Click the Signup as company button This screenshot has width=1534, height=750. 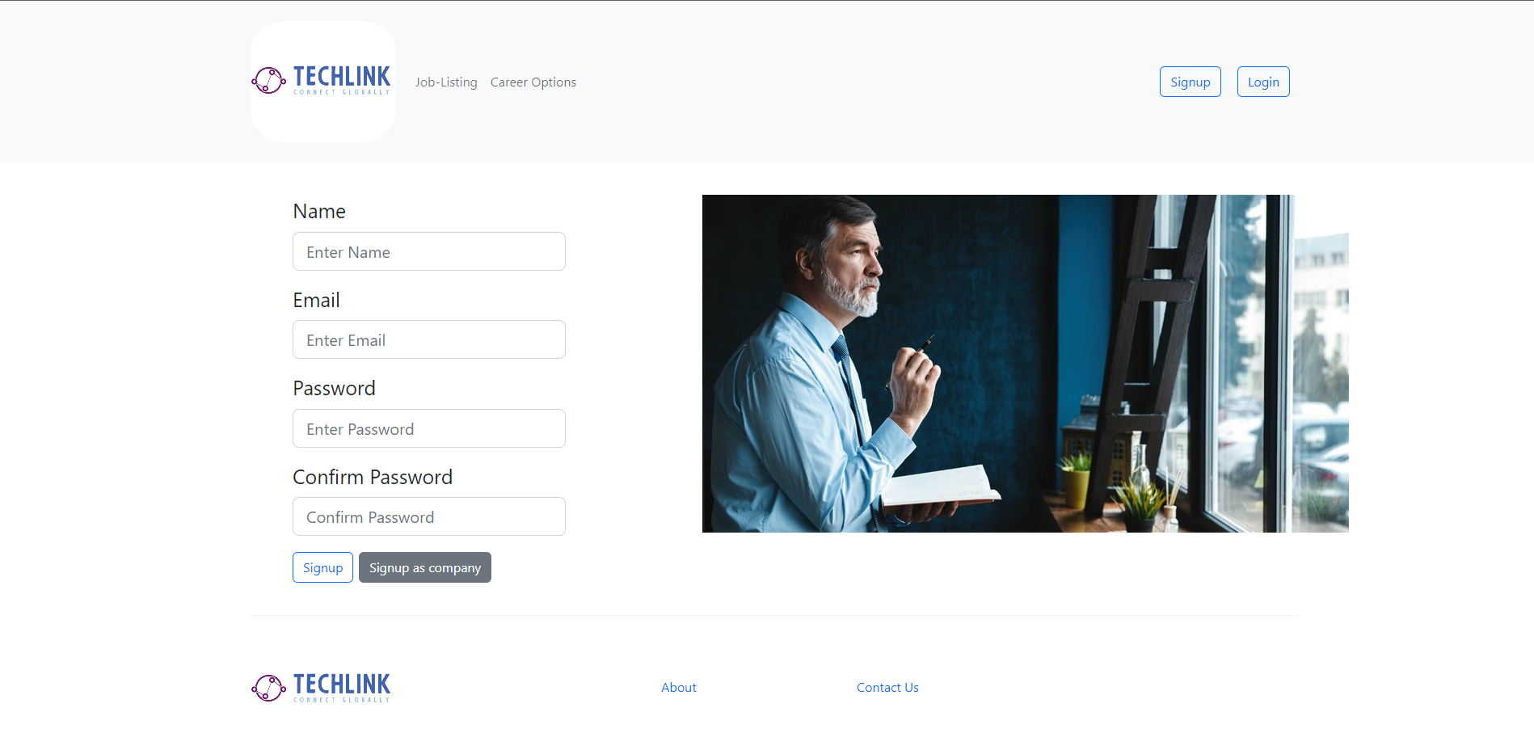coord(425,567)
